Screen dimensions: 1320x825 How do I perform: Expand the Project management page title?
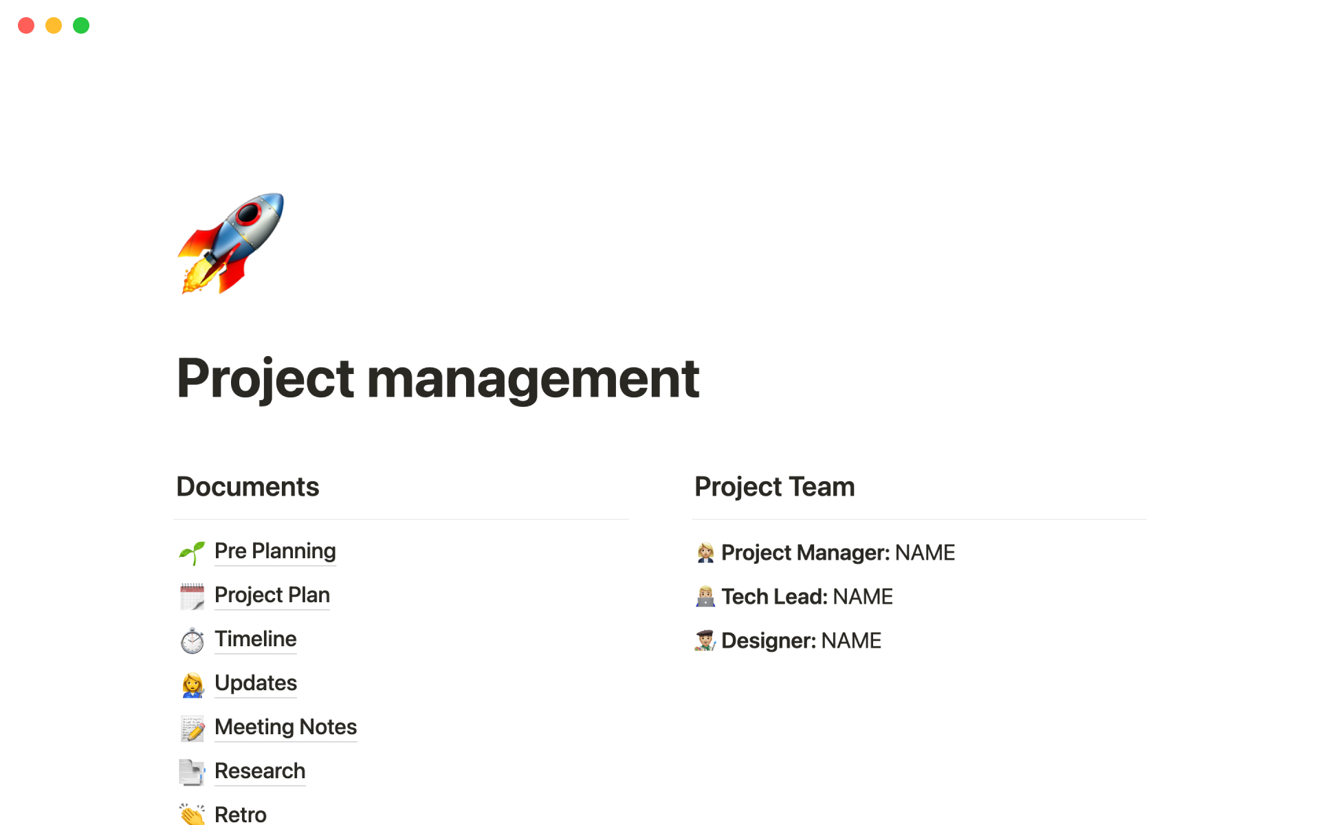pyautogui.click(x=436, y=377)
